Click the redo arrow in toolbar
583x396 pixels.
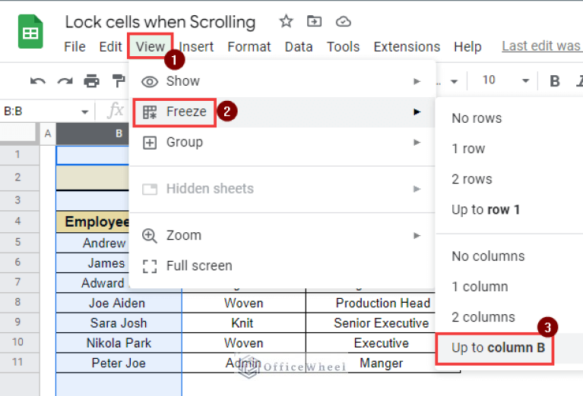[65, 81]
